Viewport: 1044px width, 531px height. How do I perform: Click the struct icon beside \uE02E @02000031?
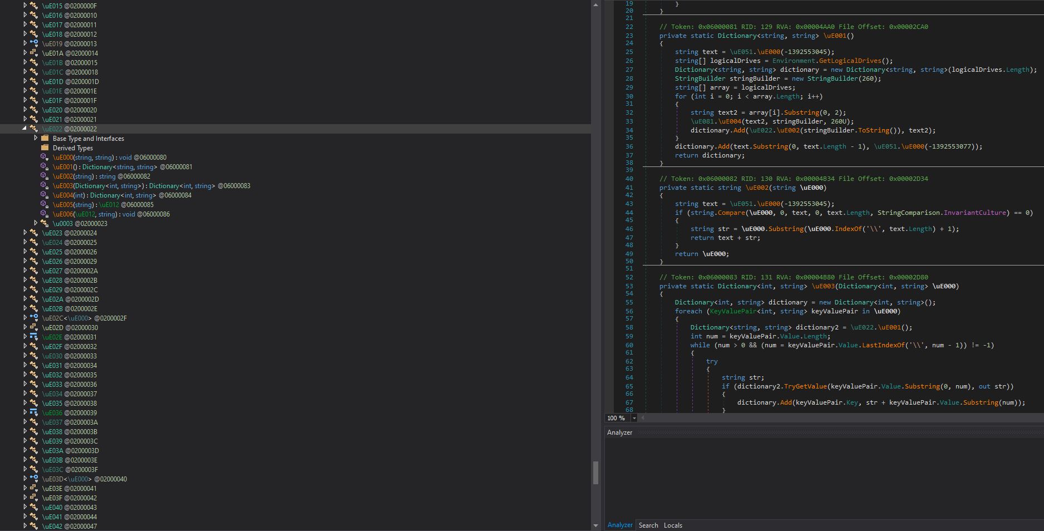tap(34, 337)
